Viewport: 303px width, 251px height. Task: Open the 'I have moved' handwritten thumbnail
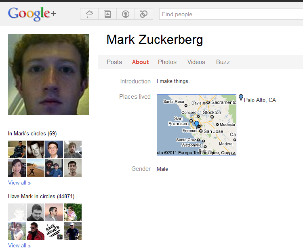54,231
